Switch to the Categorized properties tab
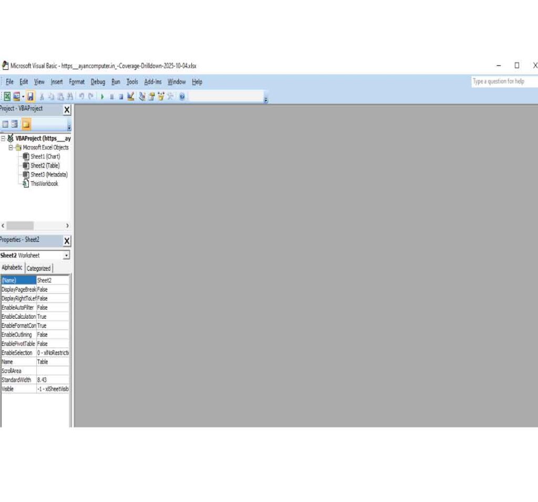The image size is (538, 502). [39, 268]
